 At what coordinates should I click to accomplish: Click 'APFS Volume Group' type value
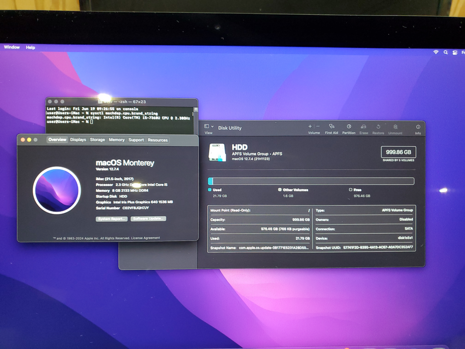click(x=397, y=210)
